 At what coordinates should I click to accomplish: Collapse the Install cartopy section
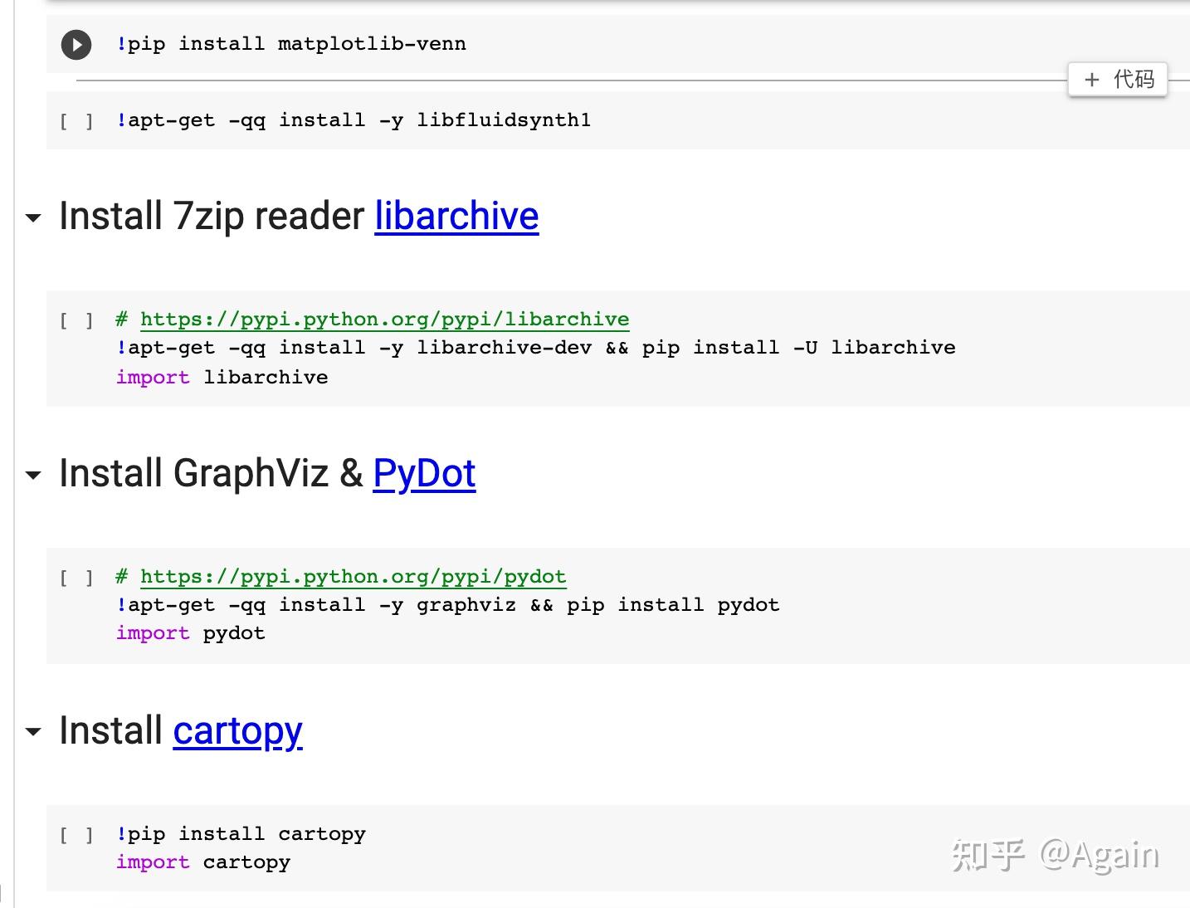pos(33,732)
